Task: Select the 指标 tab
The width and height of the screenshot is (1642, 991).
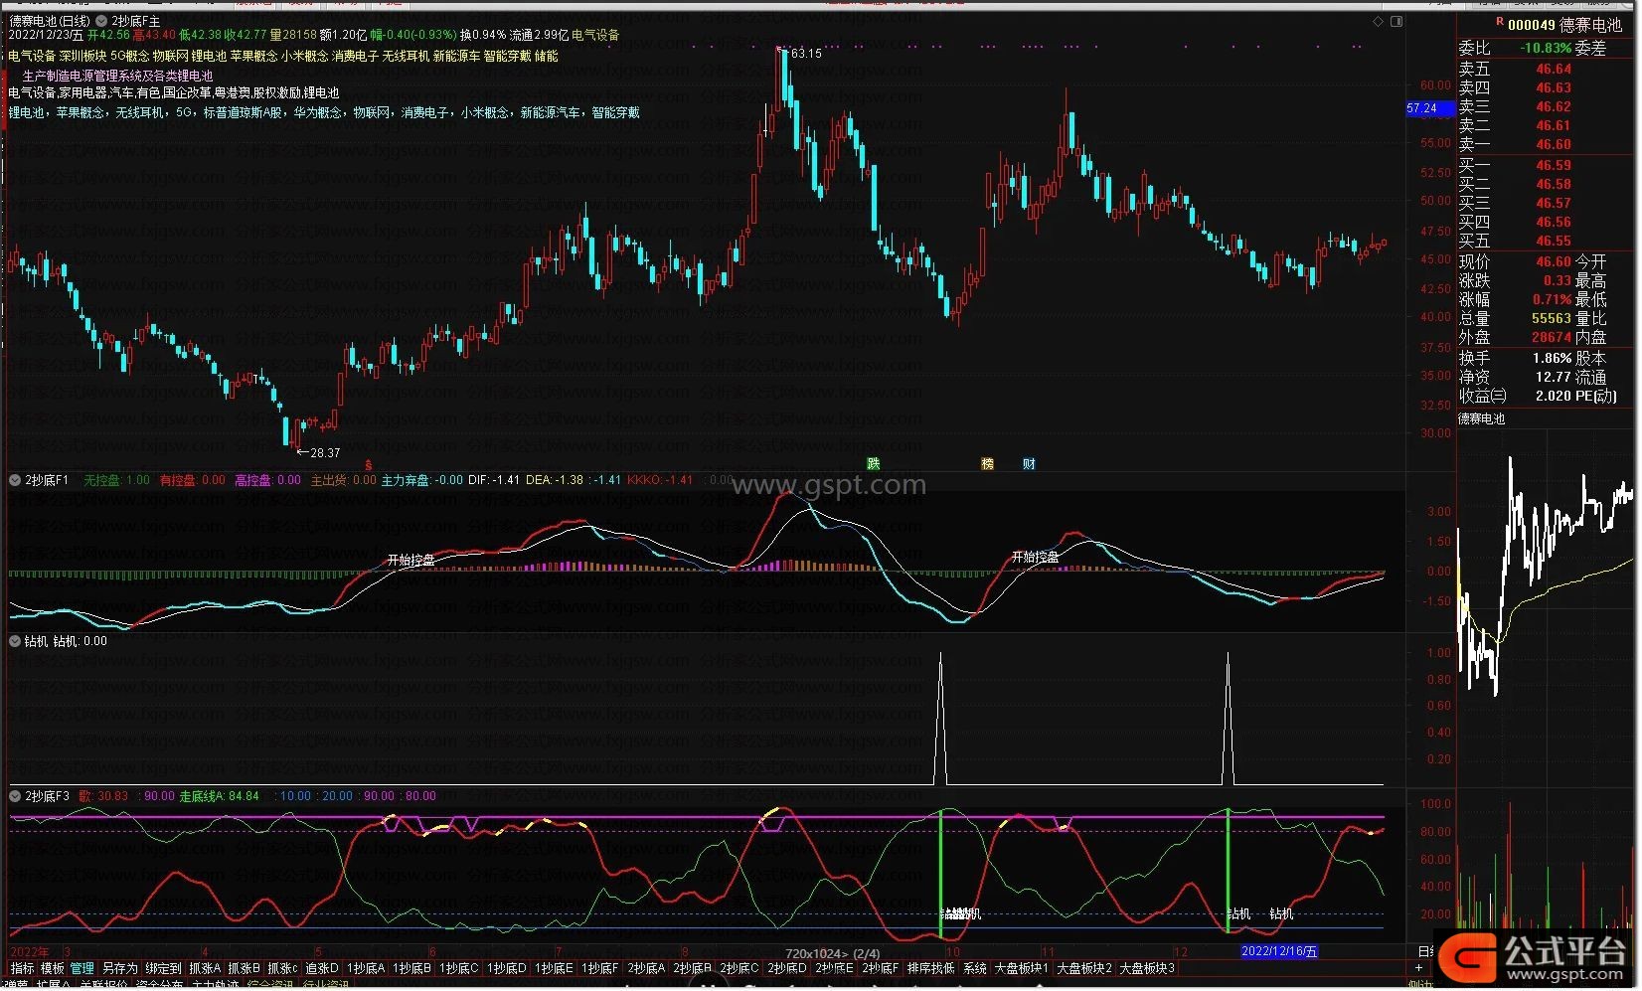Action: (22, 968)
